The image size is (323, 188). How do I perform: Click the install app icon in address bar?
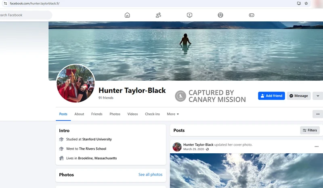299,3
